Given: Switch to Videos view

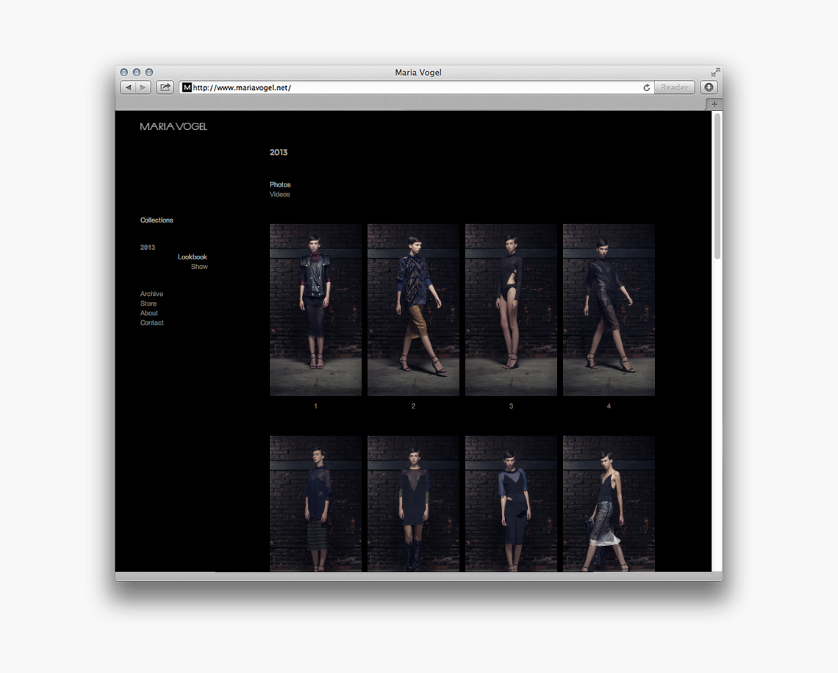Looking at the screenshot, I should (x=279, y=195).
